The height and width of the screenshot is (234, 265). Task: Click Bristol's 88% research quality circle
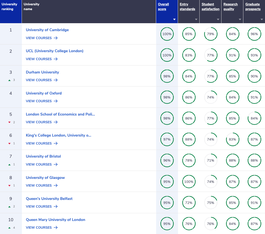pos(232,161)
